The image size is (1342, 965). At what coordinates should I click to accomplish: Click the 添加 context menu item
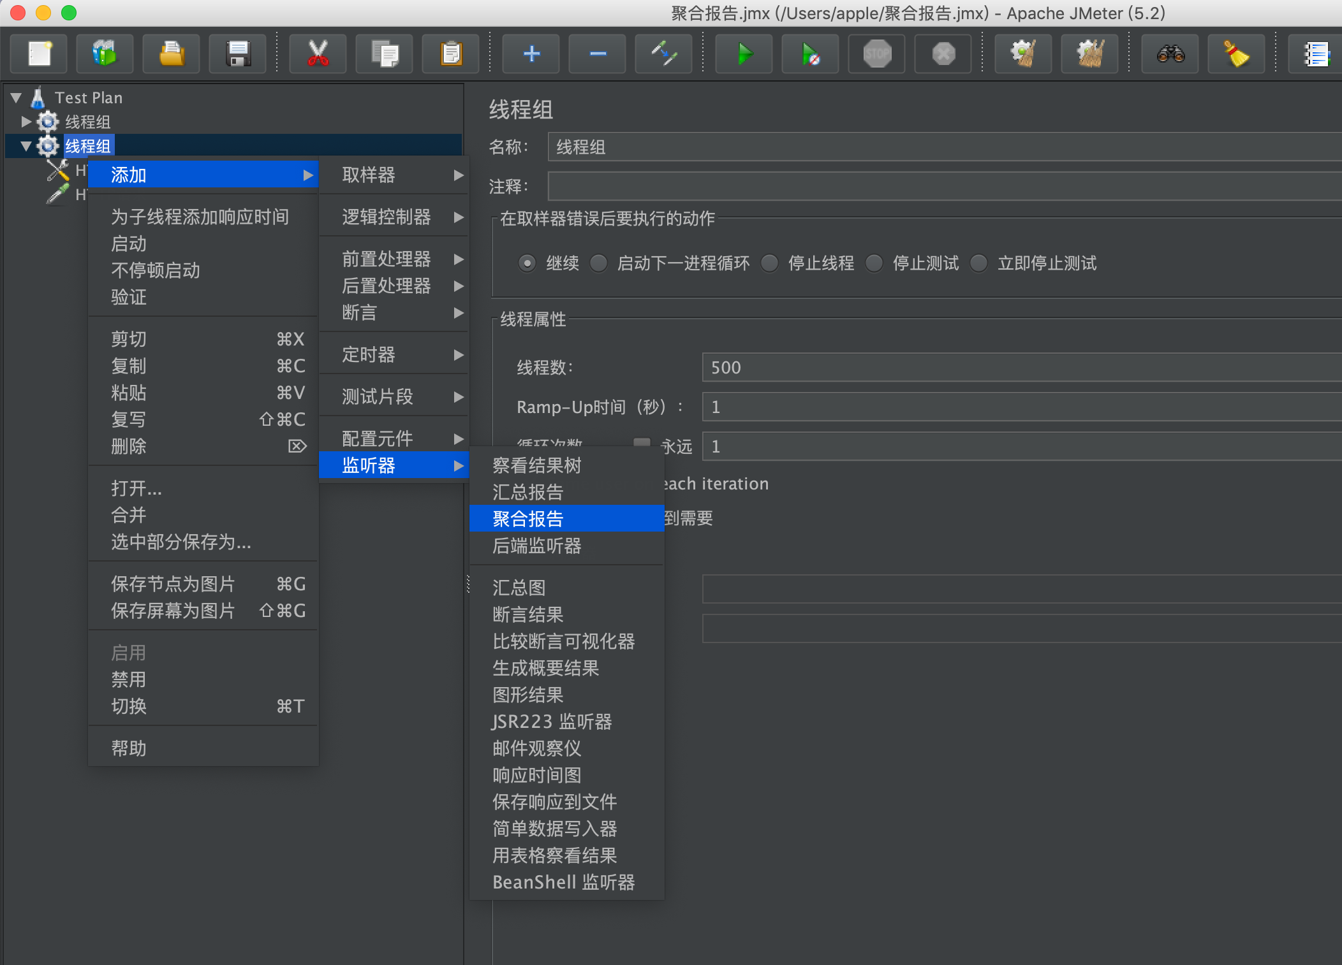point(203,175)
